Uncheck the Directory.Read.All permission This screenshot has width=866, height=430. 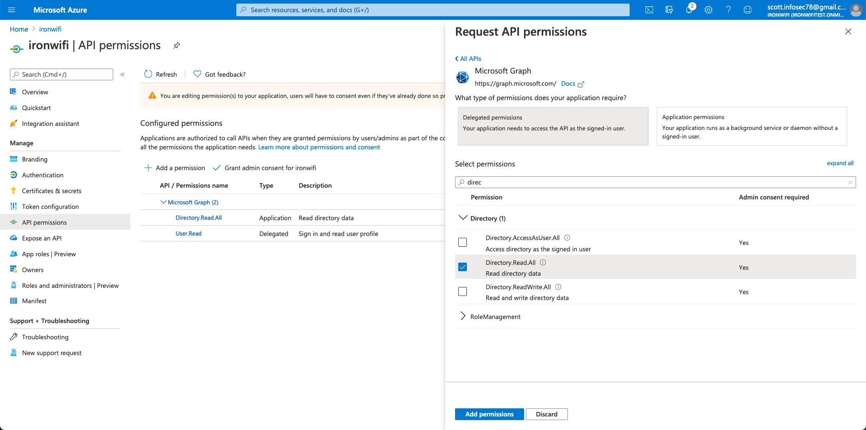tap(462, 267)
